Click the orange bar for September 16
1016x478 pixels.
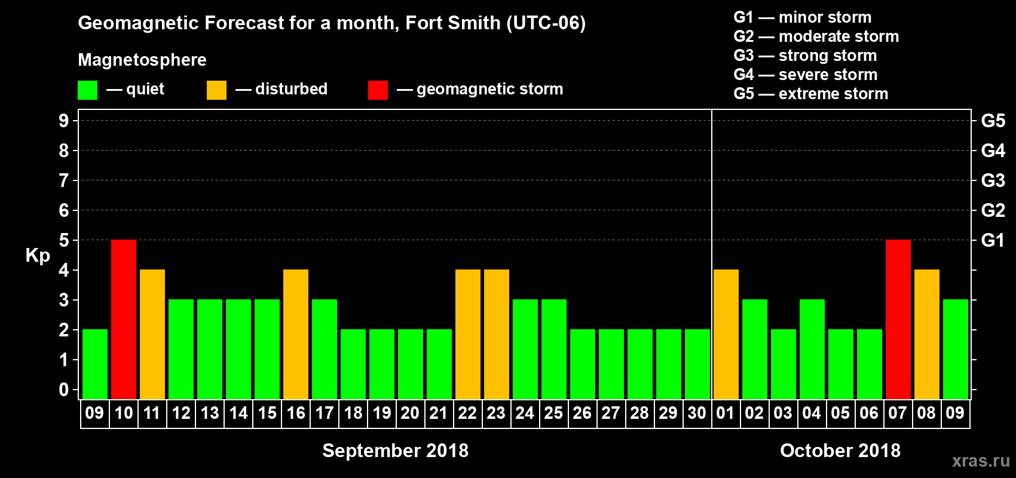(x=296, y=335)
